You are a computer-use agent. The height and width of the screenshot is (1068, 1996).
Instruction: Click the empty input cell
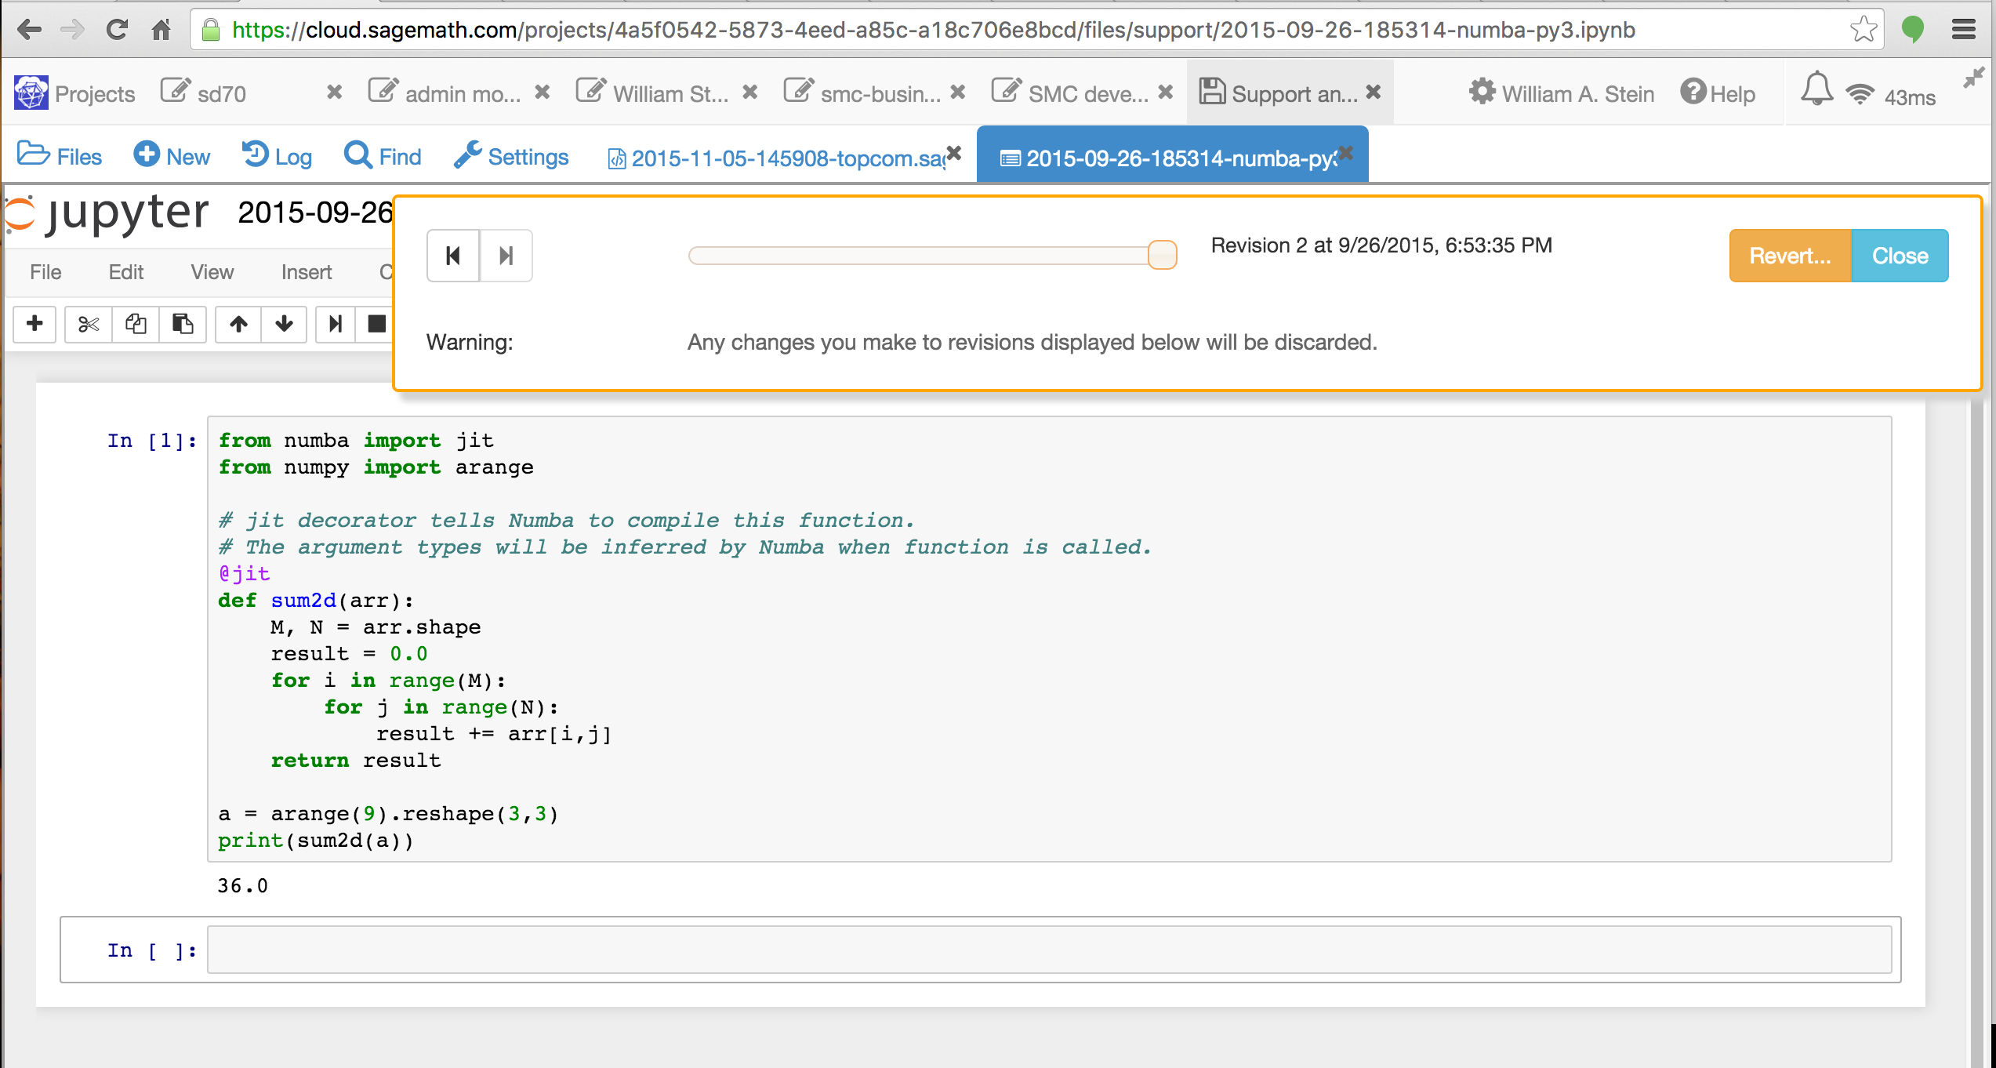coord(1048,950)
